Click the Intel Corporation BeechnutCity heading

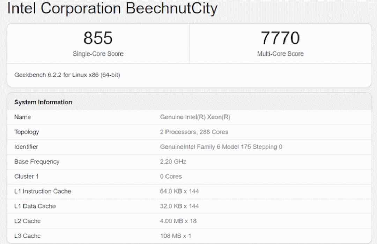pyautogui.click(x=112, y=9)
